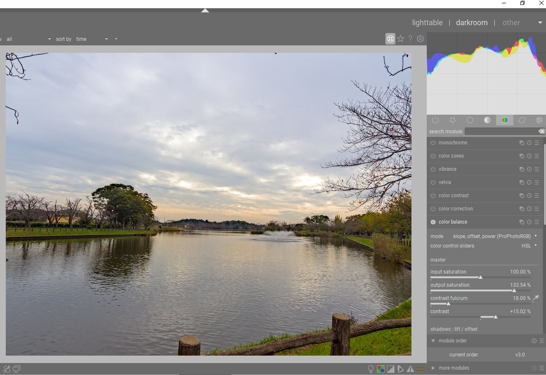
Task: Pick contrast fulcrum with the eyedropper
Action: [536, 299]
